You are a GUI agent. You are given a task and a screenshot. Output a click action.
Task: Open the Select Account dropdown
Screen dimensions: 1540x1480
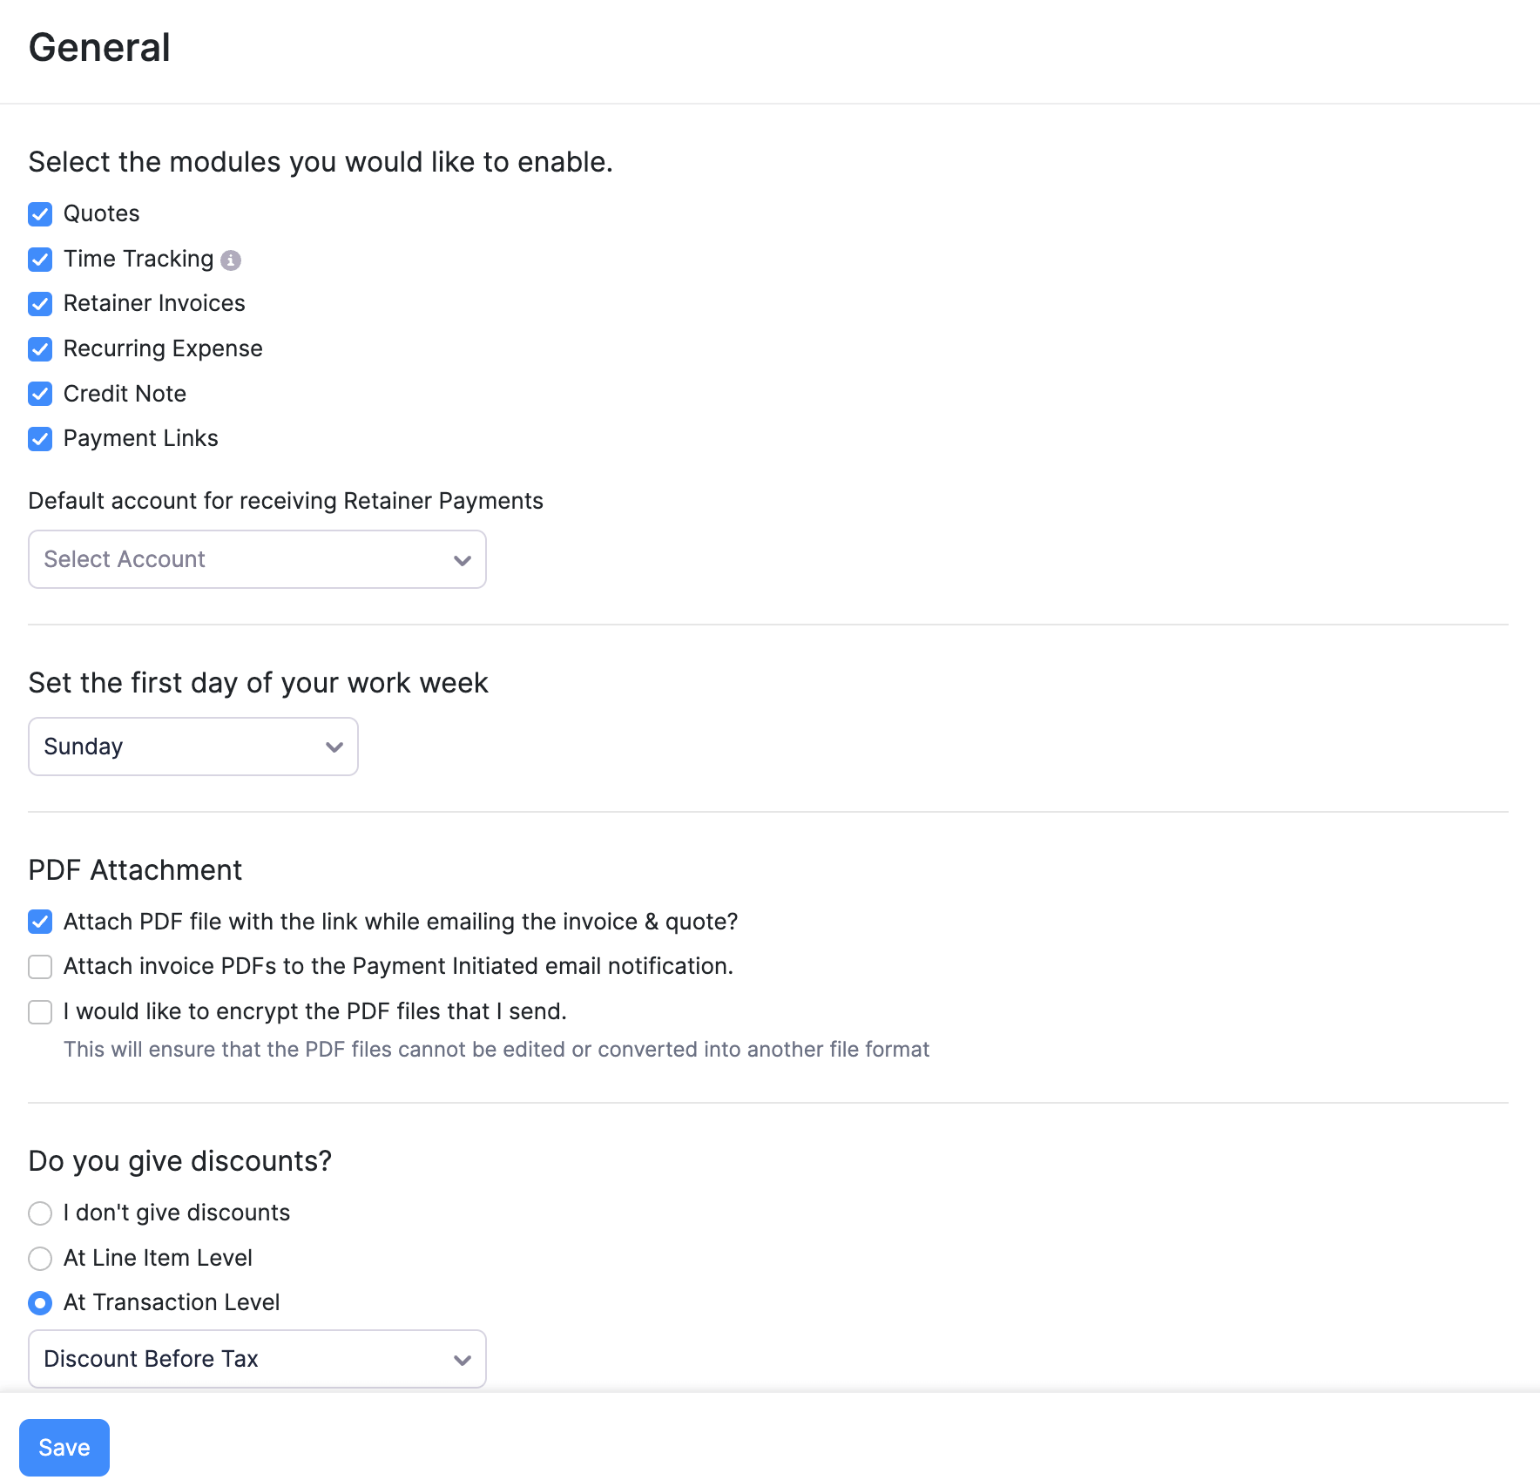256,559
